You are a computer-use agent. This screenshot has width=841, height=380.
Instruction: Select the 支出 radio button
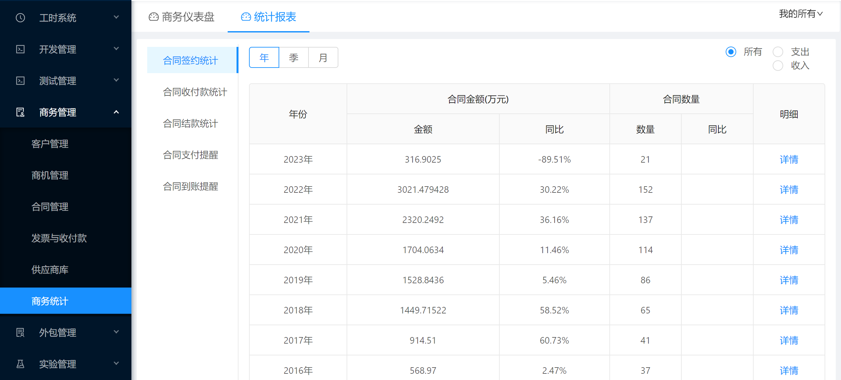click(778, 52)
